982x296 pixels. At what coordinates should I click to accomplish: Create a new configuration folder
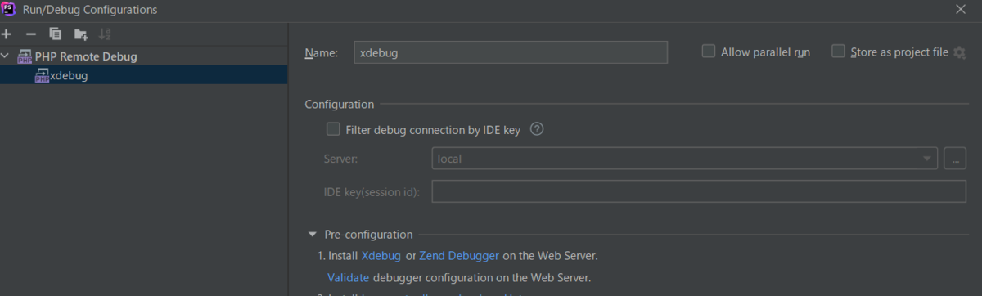(80, 34)
